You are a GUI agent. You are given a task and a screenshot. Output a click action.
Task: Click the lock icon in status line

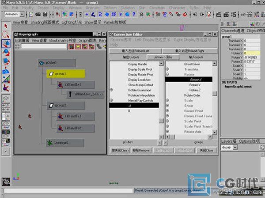(x=141, y=15)
